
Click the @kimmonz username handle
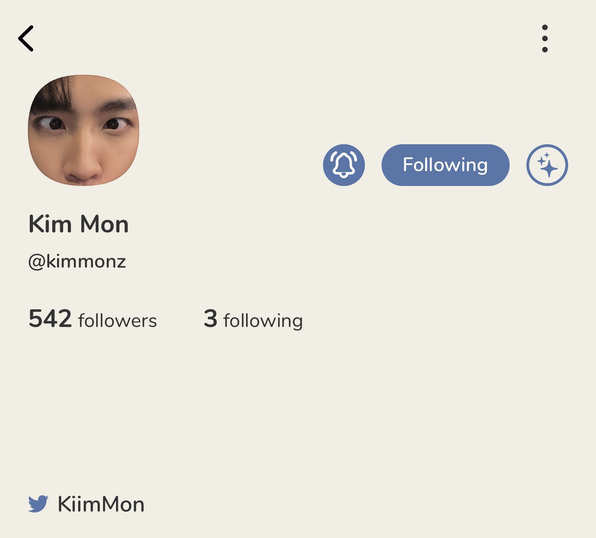(x=77, y=262)
